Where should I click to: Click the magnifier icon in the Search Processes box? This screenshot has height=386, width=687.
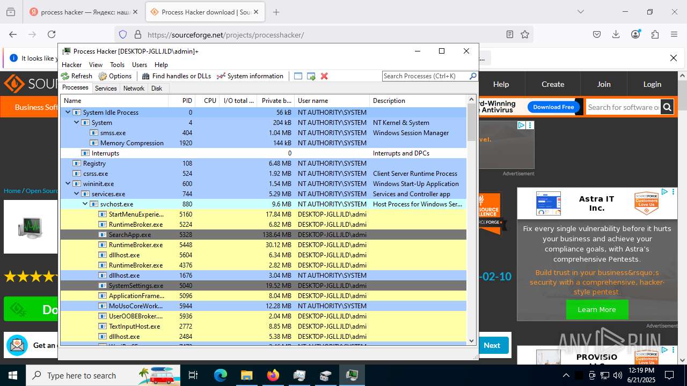point(473,76)
